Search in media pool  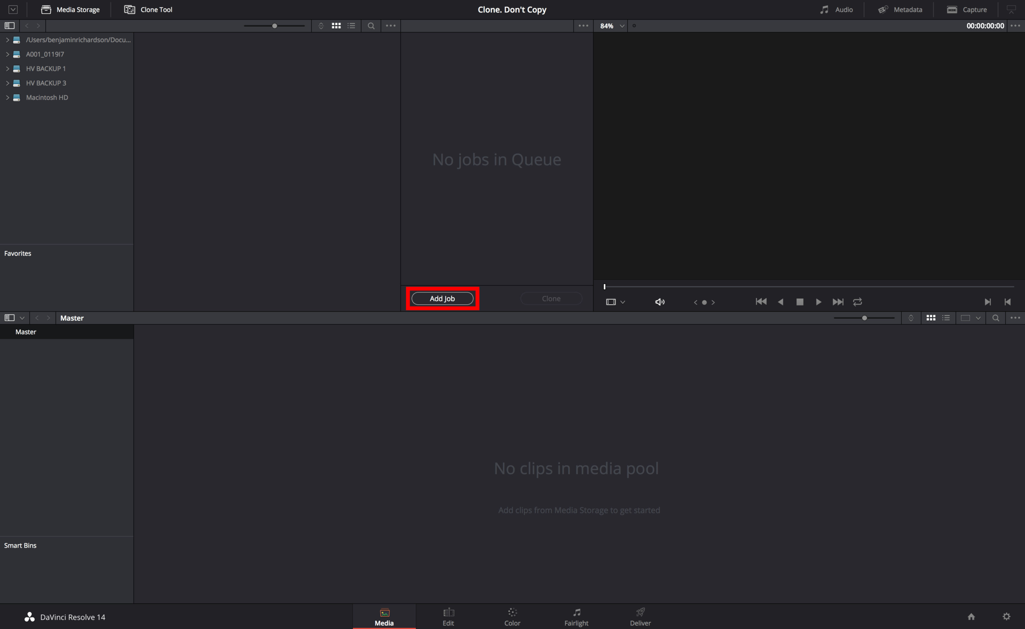pos(995,318)
